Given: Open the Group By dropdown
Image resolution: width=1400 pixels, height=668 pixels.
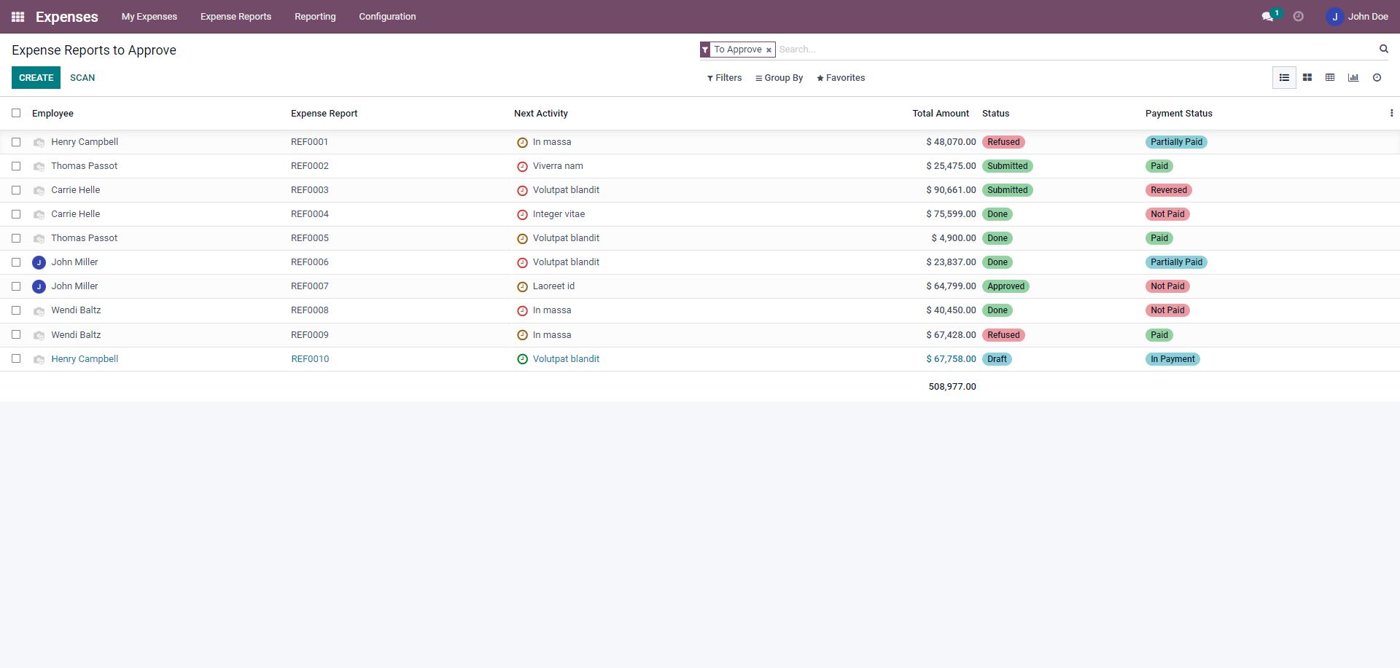Looking at the screenshot, I should coord(779,78).
